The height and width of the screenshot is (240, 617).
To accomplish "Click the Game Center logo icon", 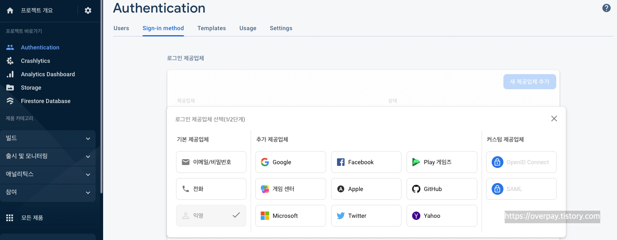I will 265,189.
